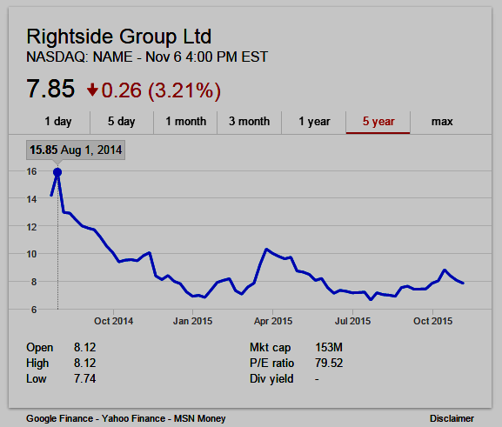Click the Div yield label

[271, 379]
